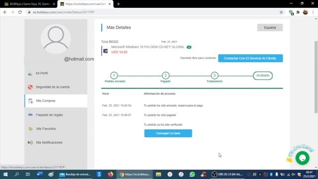Open Windows taskbar search
Image resolution: width=318 pixels, height=179 pixels.
(16, 174)
